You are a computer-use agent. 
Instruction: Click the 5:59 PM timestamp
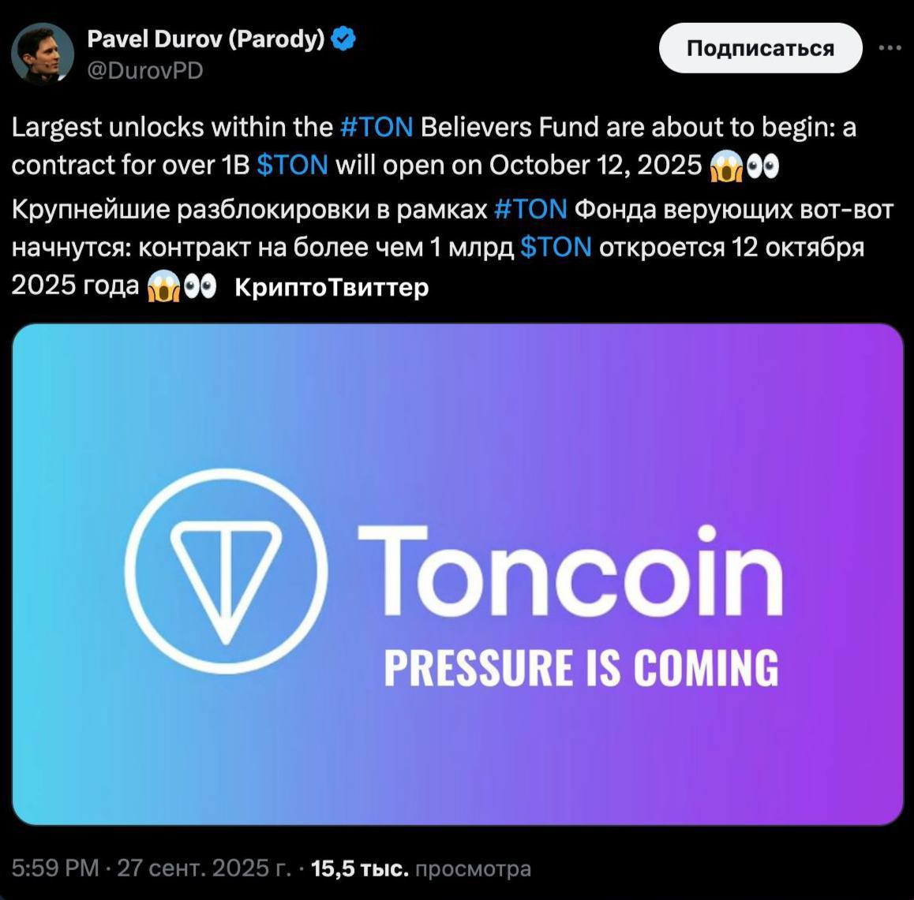(x=55, y=869)
